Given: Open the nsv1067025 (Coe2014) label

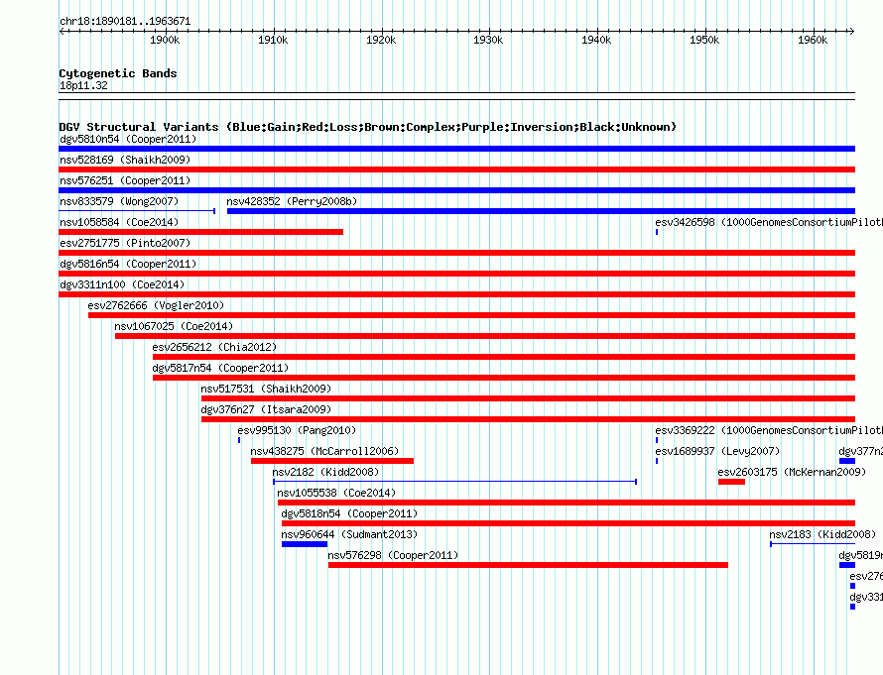Looking at the screenshot, I should 174,326.
